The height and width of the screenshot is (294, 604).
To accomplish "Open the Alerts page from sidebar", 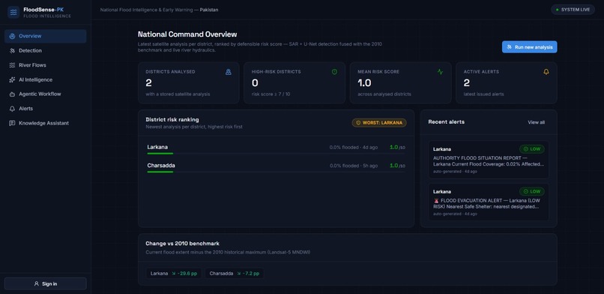I will coord(46,109).
